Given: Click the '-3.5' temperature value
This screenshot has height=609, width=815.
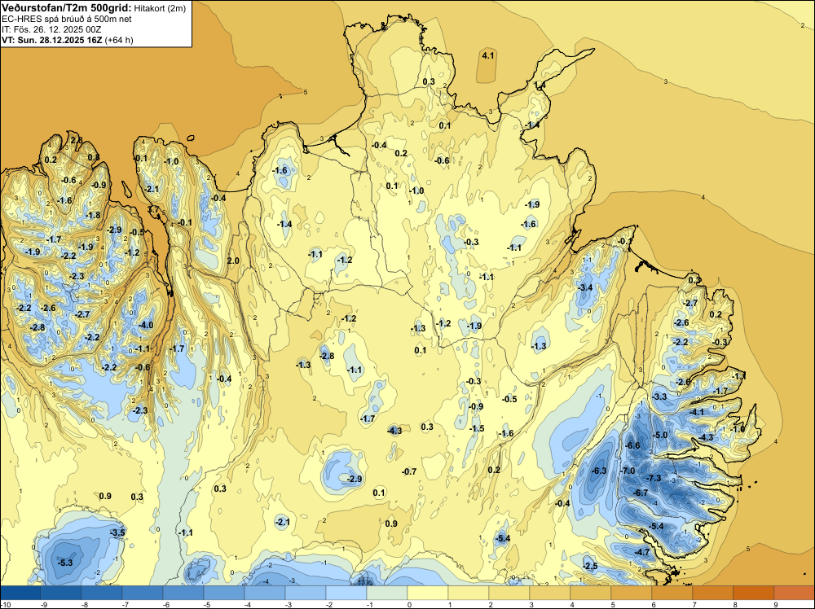Looking at the screenshot, I should 117,532.
